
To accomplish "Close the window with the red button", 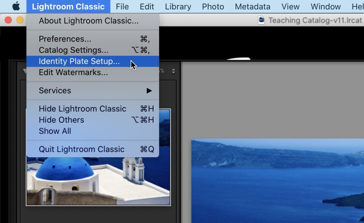I will click(x=8, y=20).
